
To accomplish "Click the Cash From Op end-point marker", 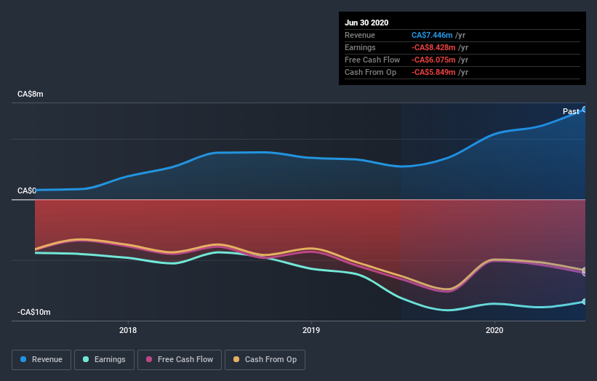I will [585, 270].
